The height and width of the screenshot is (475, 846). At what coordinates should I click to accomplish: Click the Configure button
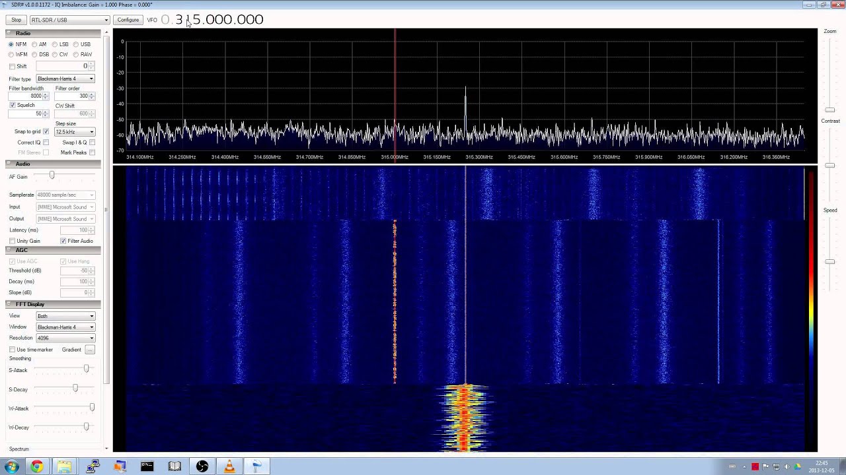(x=128, y=20)
